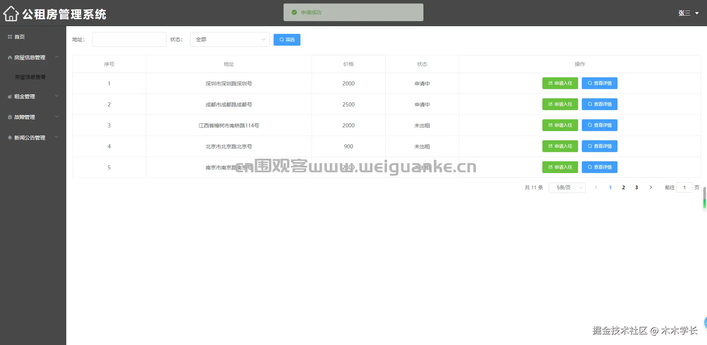
Task: Select page 2 in pagination
Action: 623,187
